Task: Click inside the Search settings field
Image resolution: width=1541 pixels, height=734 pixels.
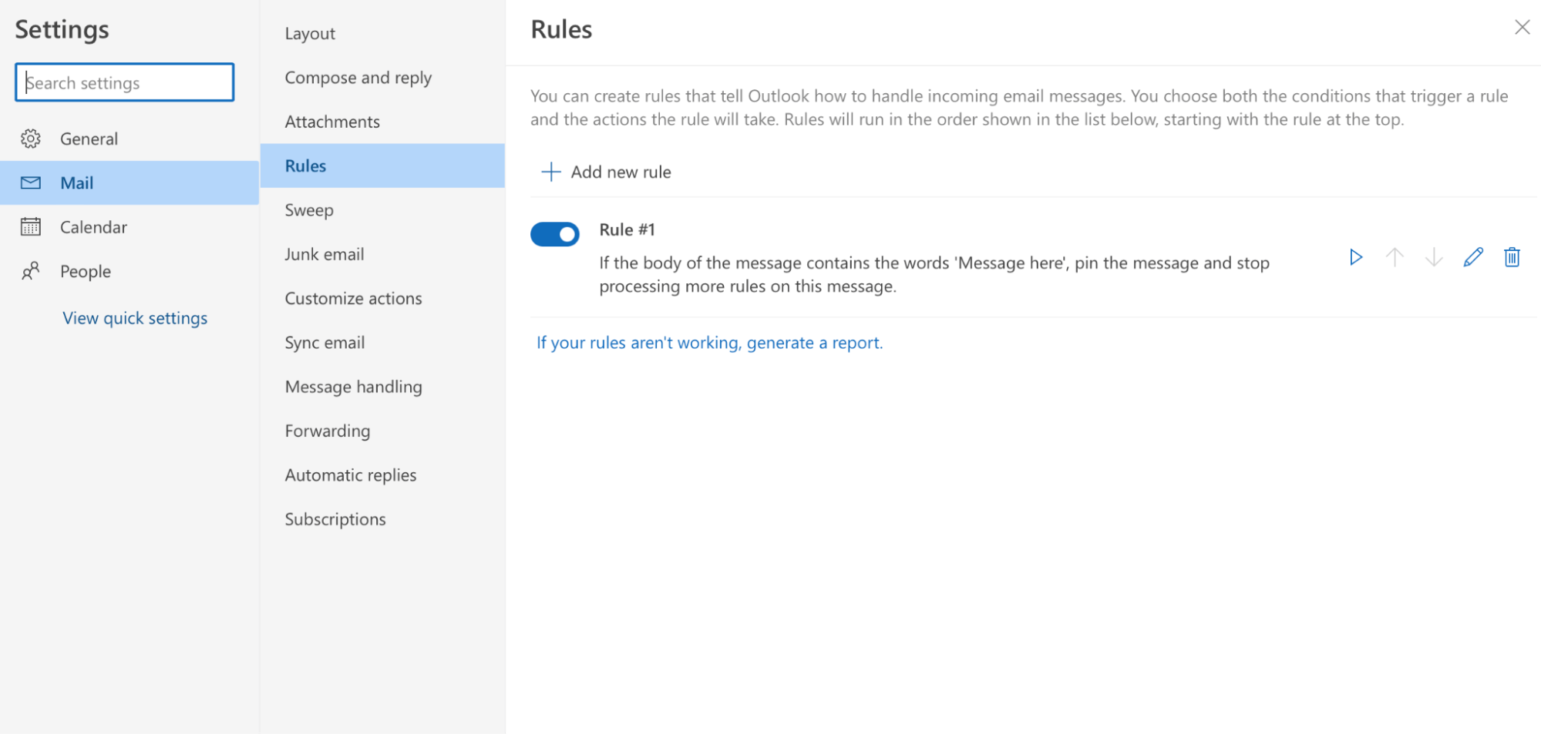Action: point(123,82)
